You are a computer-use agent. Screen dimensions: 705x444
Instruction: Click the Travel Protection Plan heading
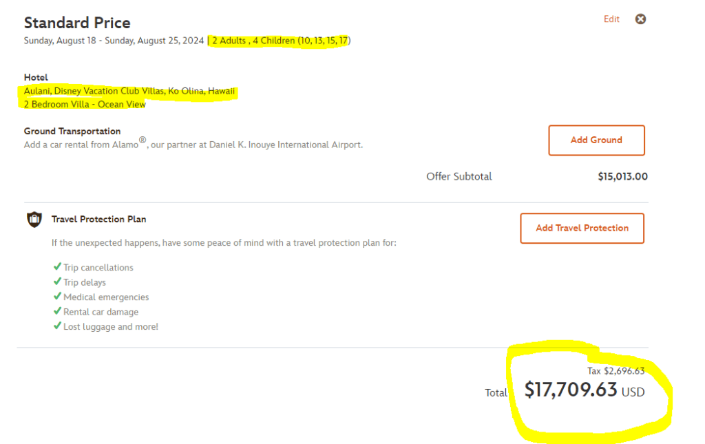pos(98,220)
